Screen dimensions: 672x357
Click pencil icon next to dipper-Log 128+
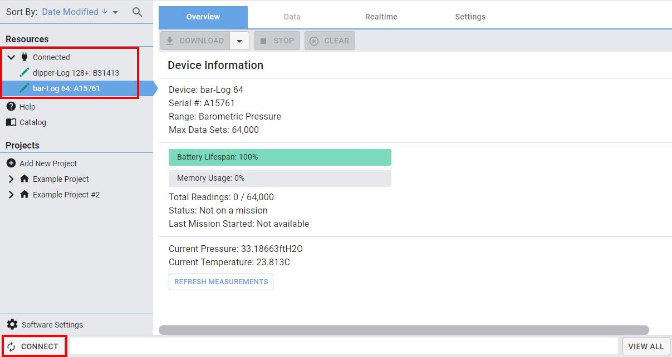[x=24, y=72]
